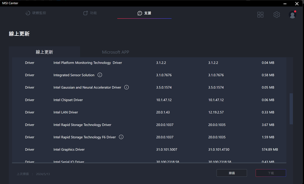Click the 1.59 MB size value
Screen dimensions: 304x184
pyautogui.click(x=268, y=137)
